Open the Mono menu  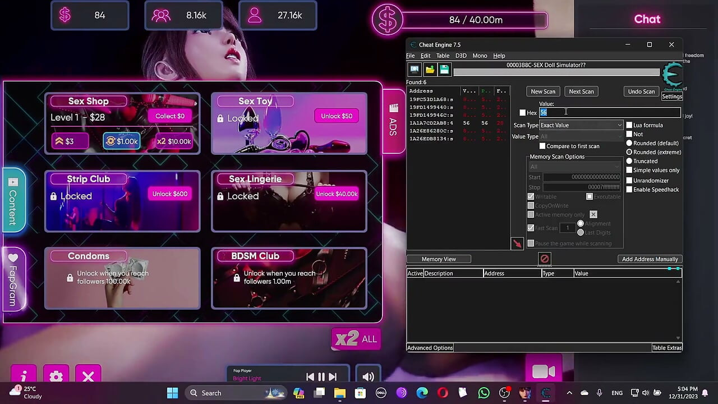pyautogui.click(x=480, y=56)
